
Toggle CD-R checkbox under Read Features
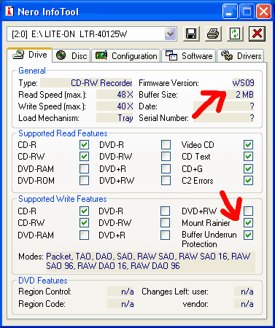pyautogui.click(x=84, y=145)
